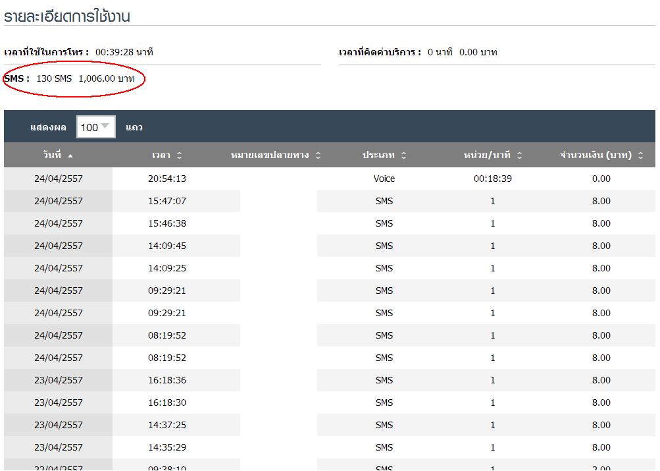Click the SMS total 1,006.00 บาท
Image resolution: width=660 pixels, height=471 pixels.
[107, 78]
